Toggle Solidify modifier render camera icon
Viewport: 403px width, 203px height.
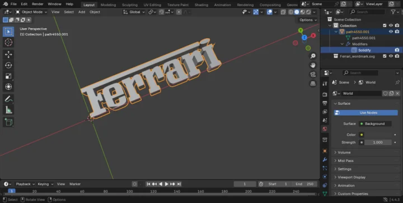397,50
